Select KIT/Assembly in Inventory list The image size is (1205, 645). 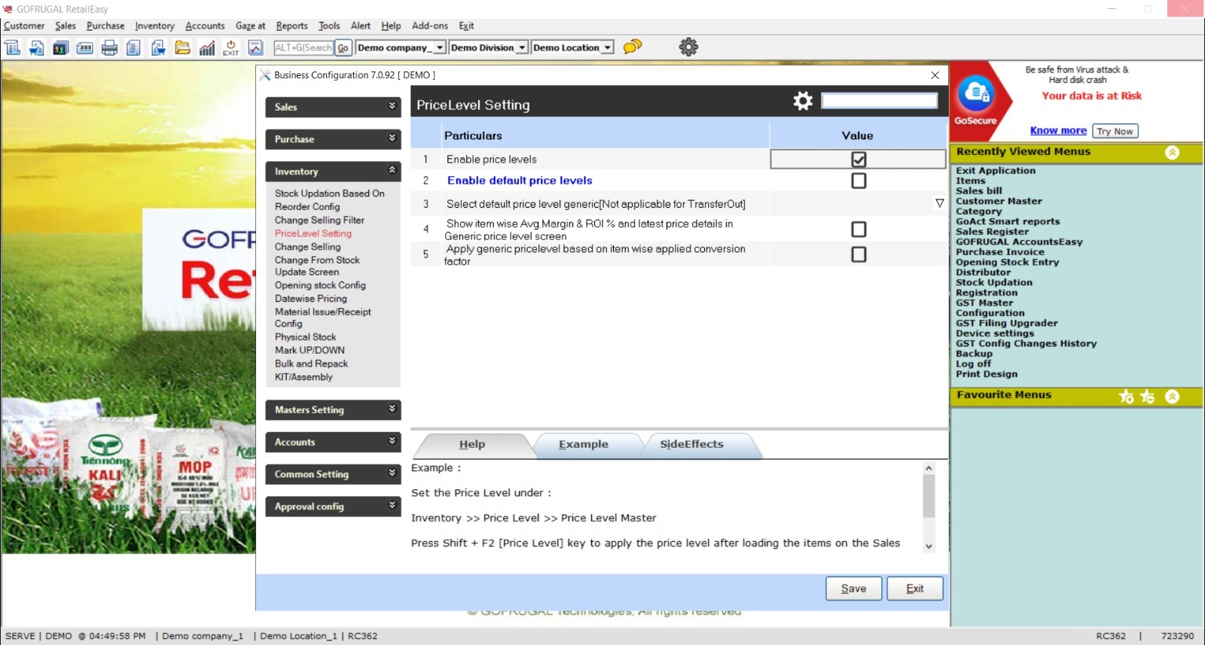[x=304, y=377]
